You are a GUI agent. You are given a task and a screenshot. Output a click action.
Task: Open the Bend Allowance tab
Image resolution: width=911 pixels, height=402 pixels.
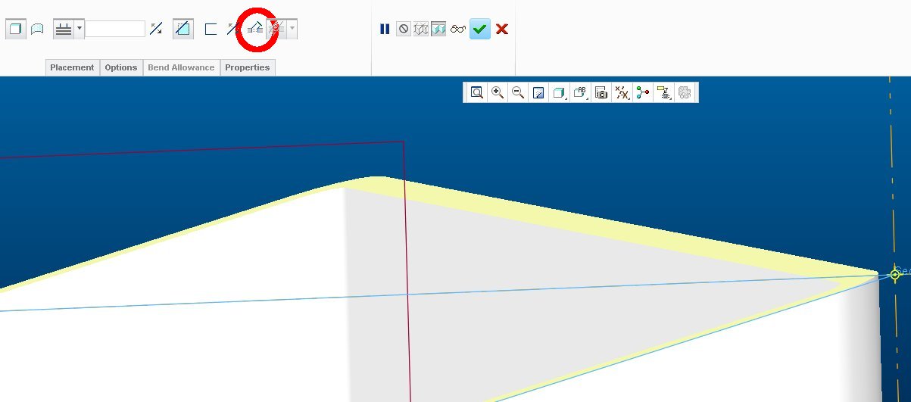[x=181, y=67]
